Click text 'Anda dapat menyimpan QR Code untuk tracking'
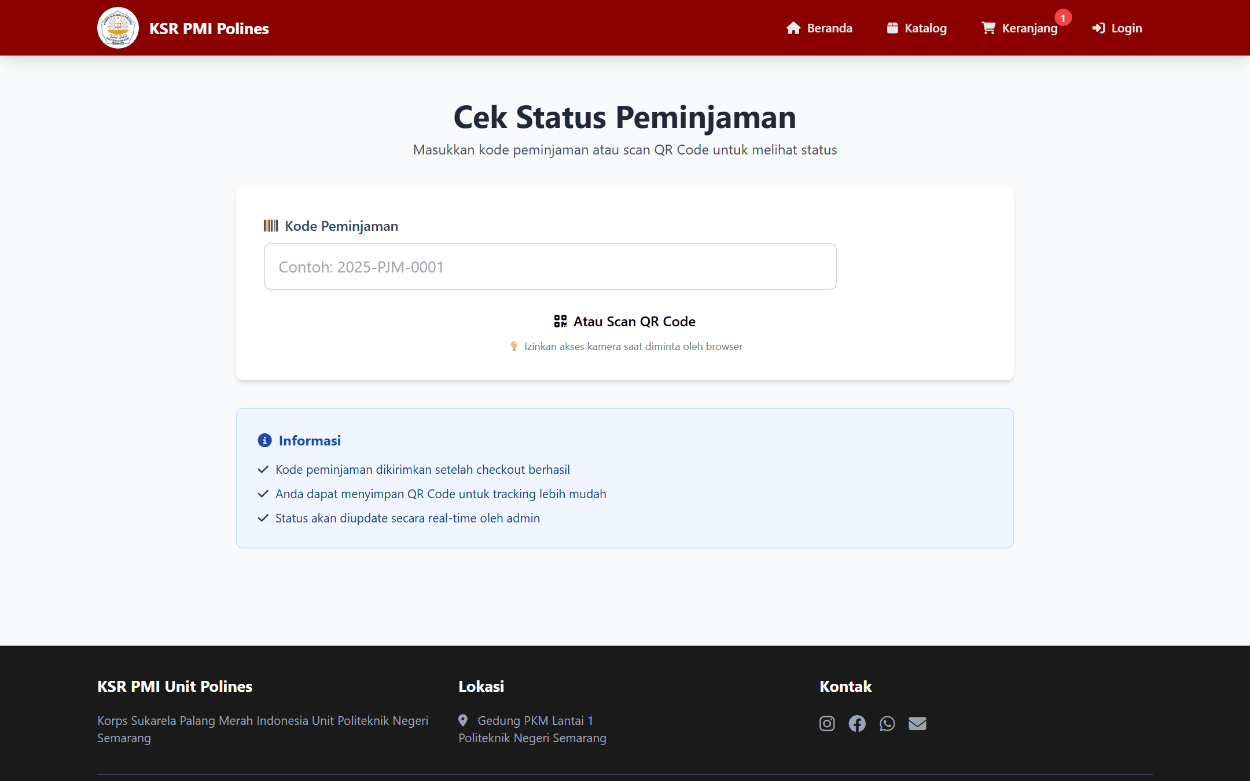Image resolution: width=1250 pixels, height=781 pixels. point(406,493)
